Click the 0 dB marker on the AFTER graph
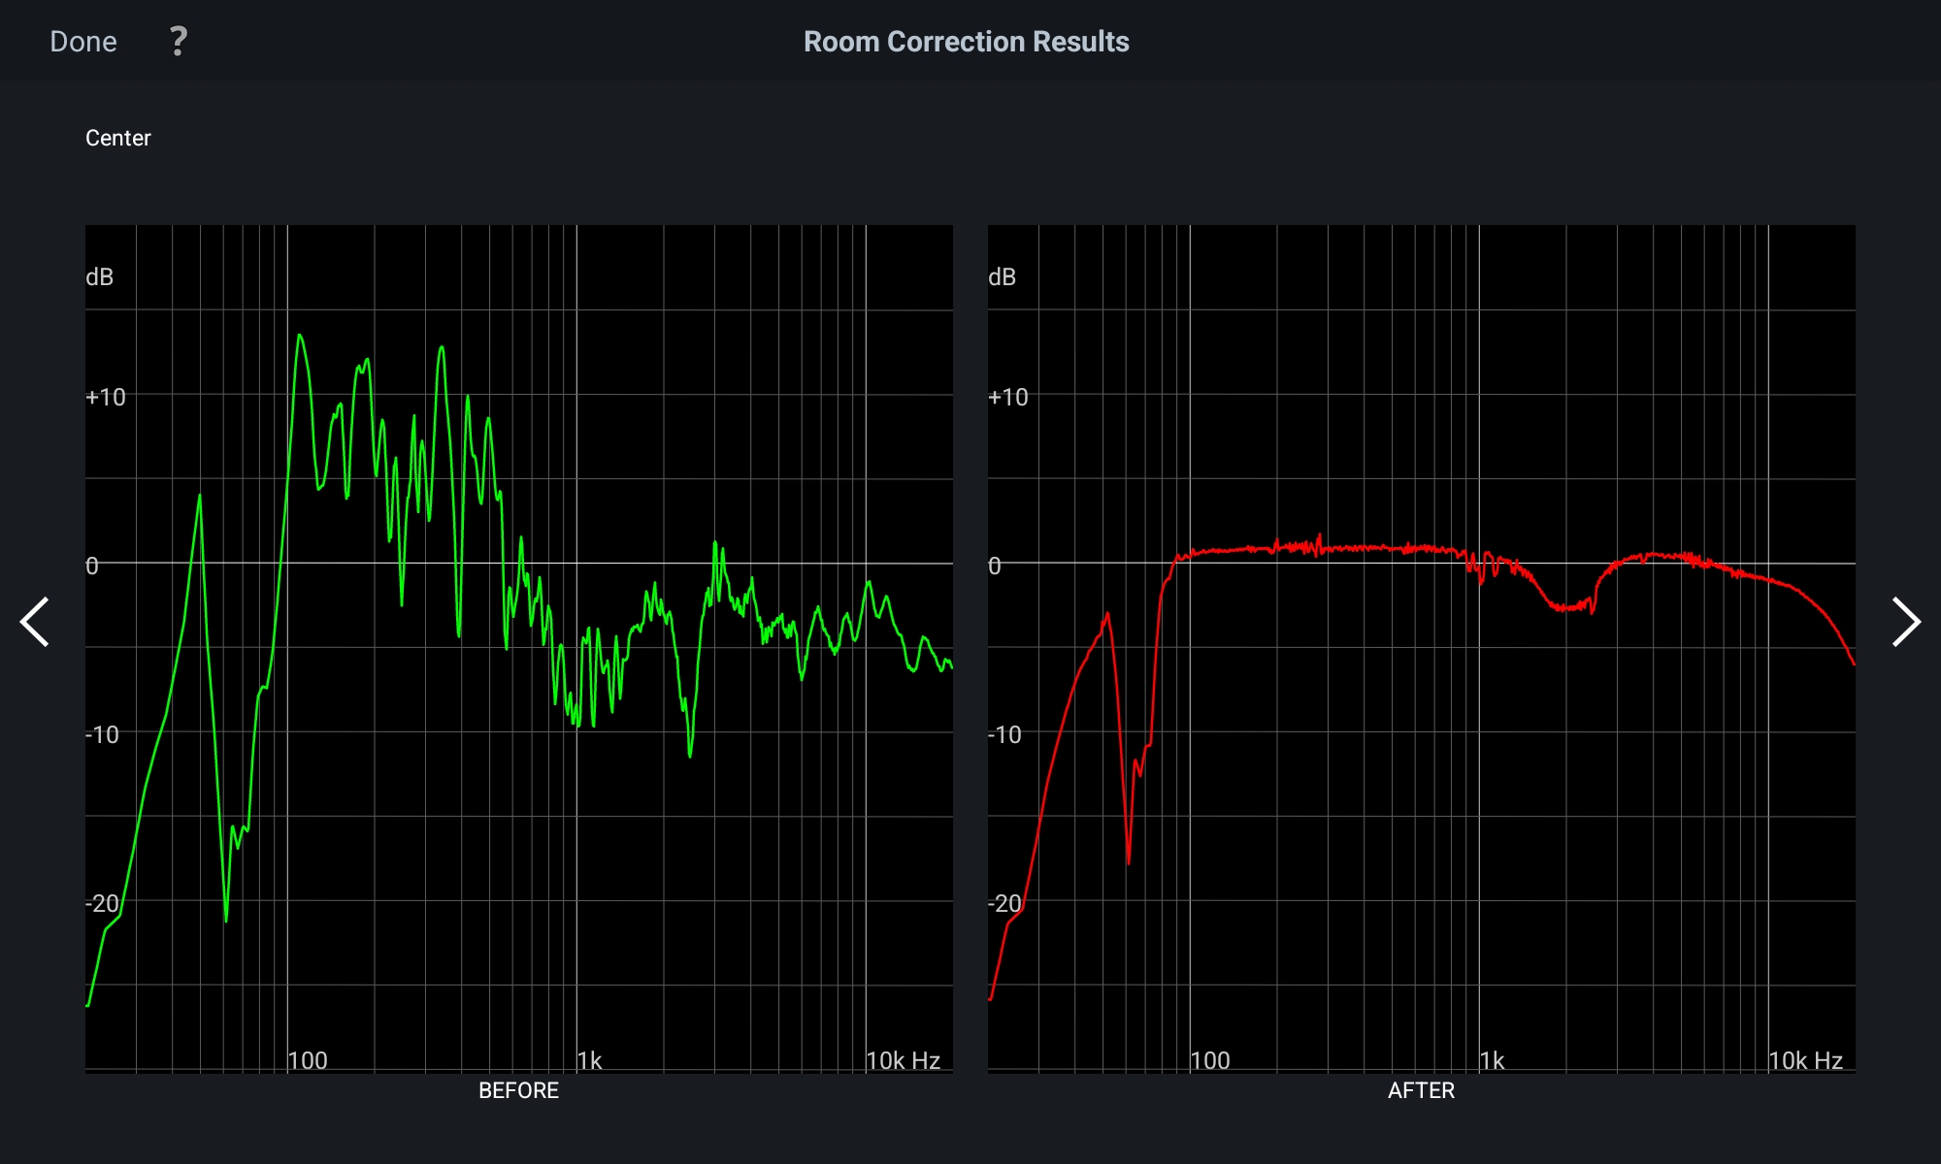 point(995,566)
